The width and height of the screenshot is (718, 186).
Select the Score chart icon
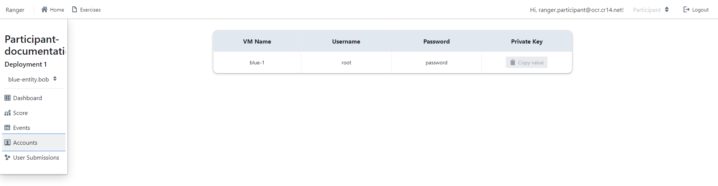pyautogui.click(x=7, y=113)
